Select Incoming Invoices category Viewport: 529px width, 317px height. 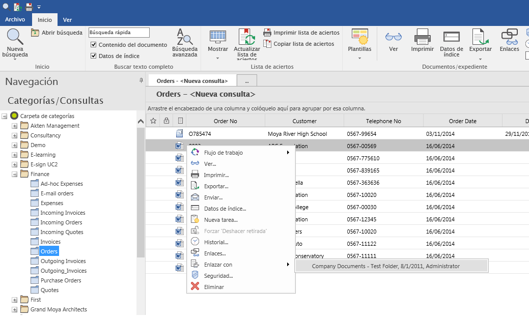[63, 213]
